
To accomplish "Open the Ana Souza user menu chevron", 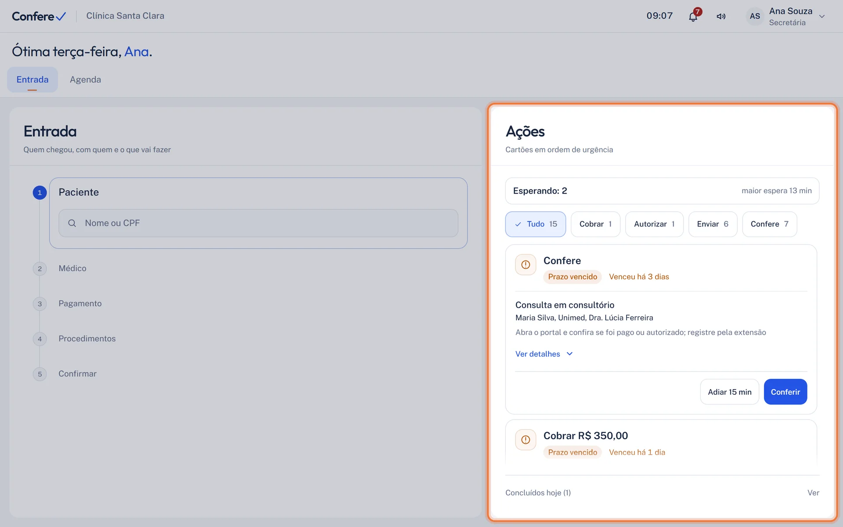I will [822, 17].
